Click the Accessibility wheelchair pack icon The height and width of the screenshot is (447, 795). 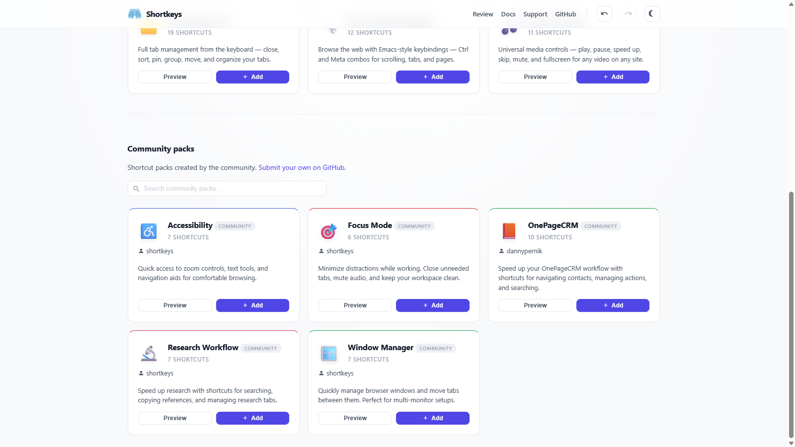(x=149, y=231)
